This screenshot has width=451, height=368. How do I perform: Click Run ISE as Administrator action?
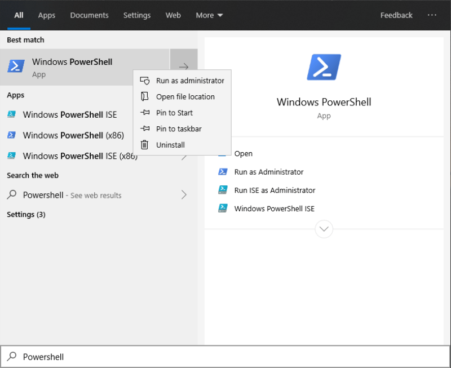[x=275, y=190]
